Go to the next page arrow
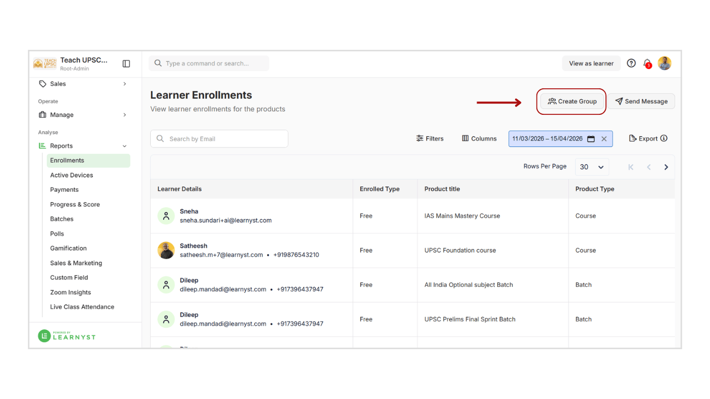The width and height of the screenshot is (710, 399). click(x=666, y=167)
